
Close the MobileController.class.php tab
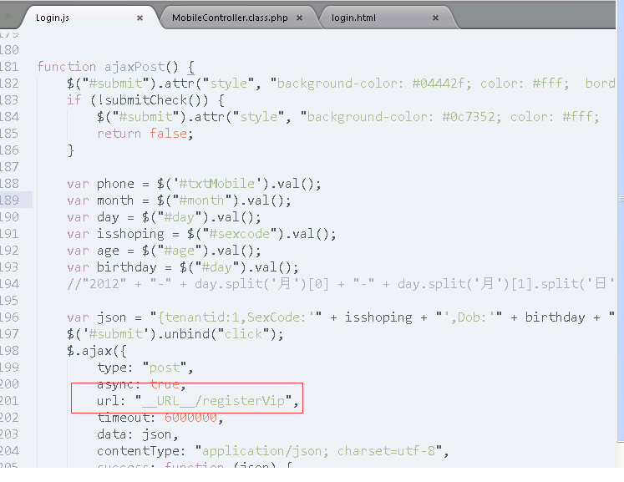pos(302,18)
